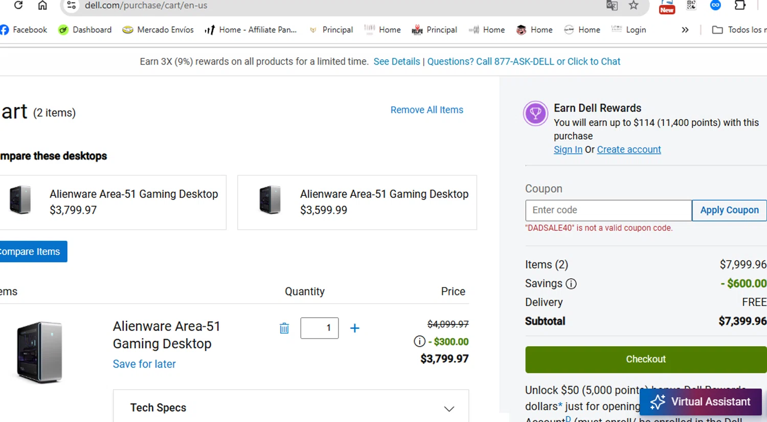Viewport: 767px width, 422px height.
Task: Open the Facebook bookmark
Action: [x=24, y=30]
